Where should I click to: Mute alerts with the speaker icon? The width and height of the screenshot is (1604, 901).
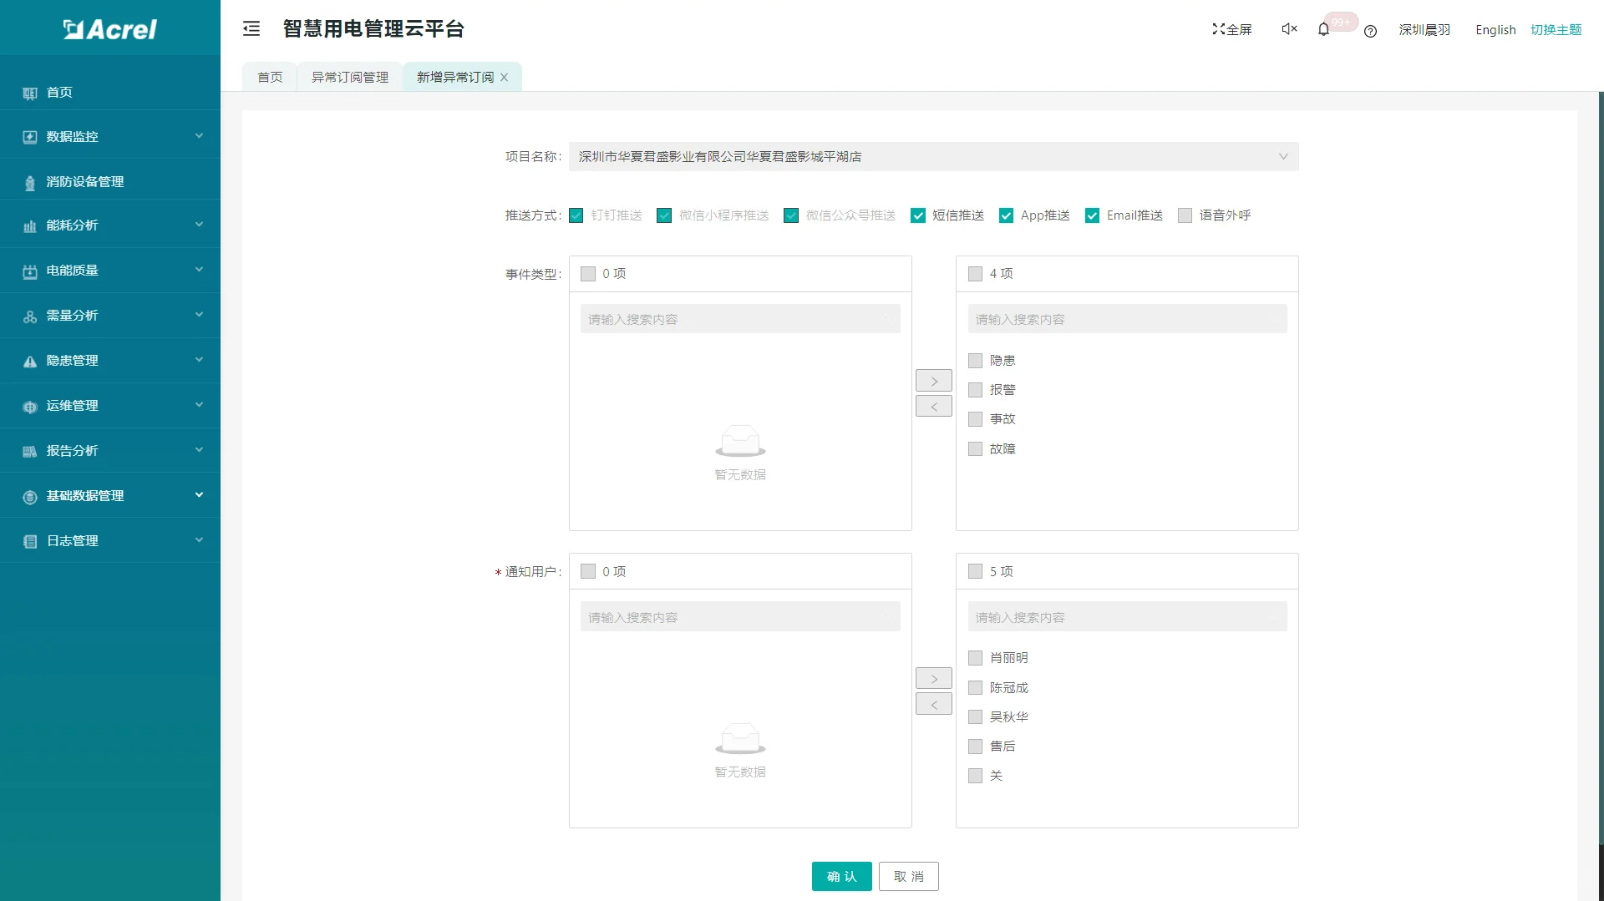coord(1287,28)
